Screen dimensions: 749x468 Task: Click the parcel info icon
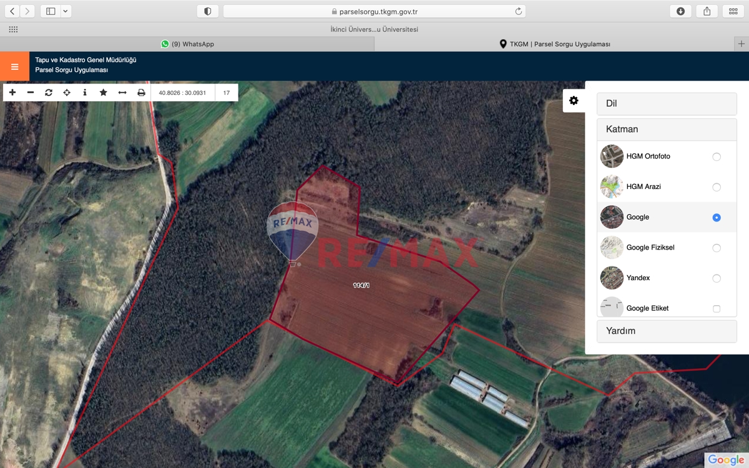point(85,92)
